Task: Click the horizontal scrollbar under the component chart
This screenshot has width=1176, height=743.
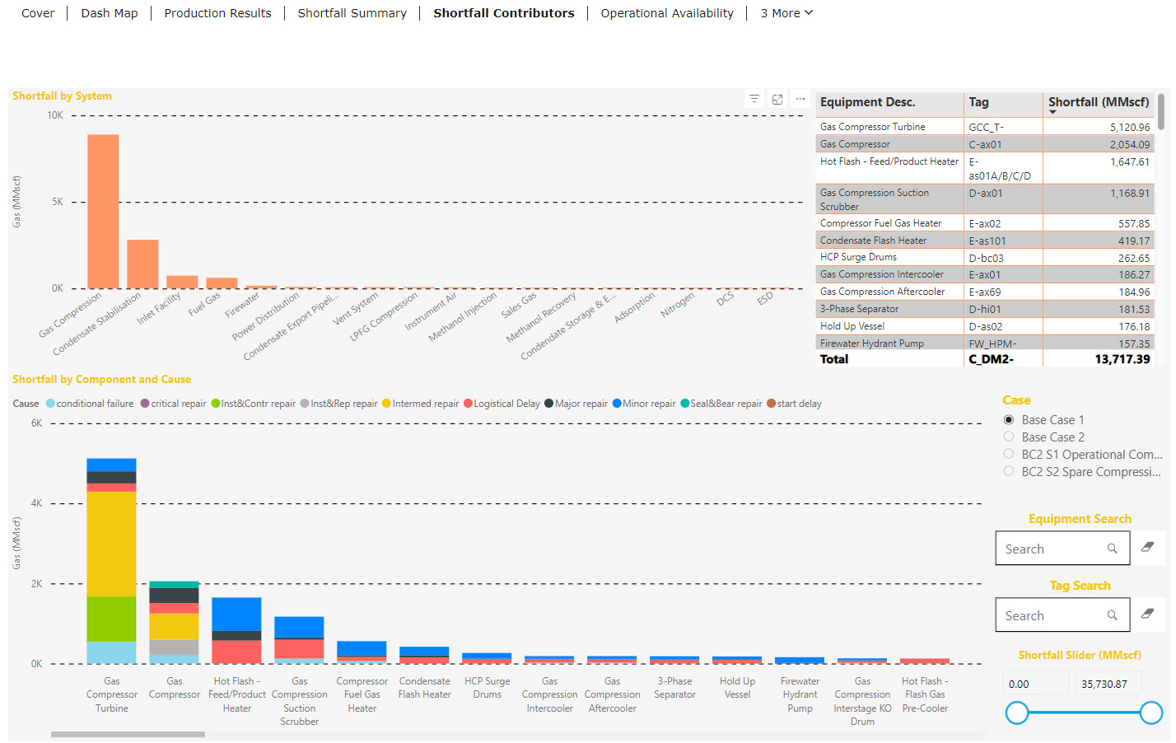Action: pyautogui.click(x=128, y=734)
